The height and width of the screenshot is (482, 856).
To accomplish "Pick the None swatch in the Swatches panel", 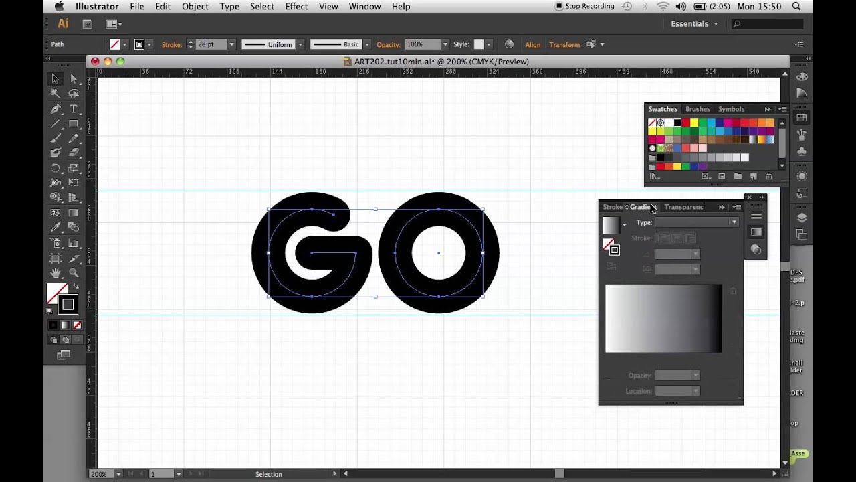I will tap(652, 123).
